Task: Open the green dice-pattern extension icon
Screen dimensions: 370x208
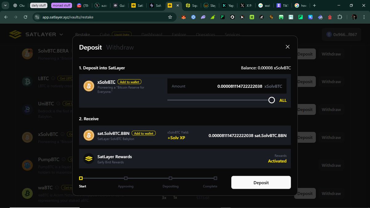Action: 252,17
